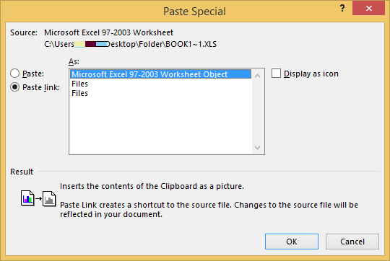The image size is (390, 261).
Task: Click the As list scroll down arrow
Action: (258, 148)
